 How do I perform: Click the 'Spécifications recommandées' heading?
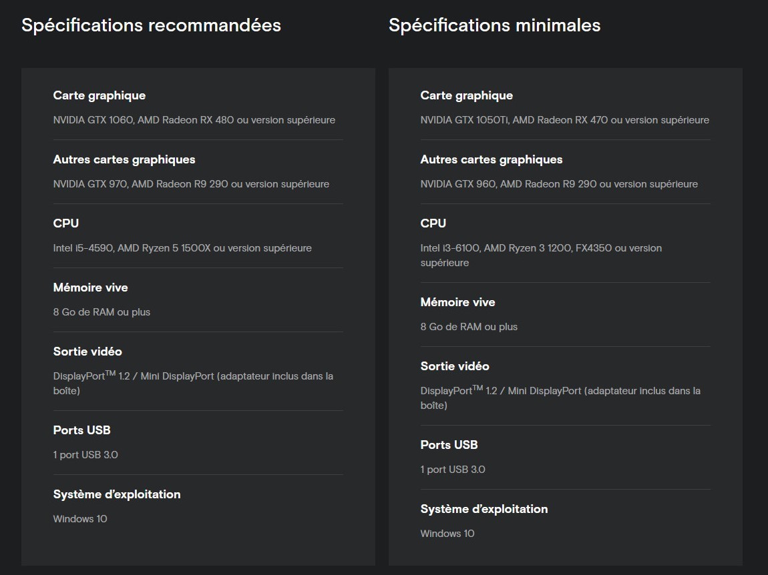tap(151, 25)
